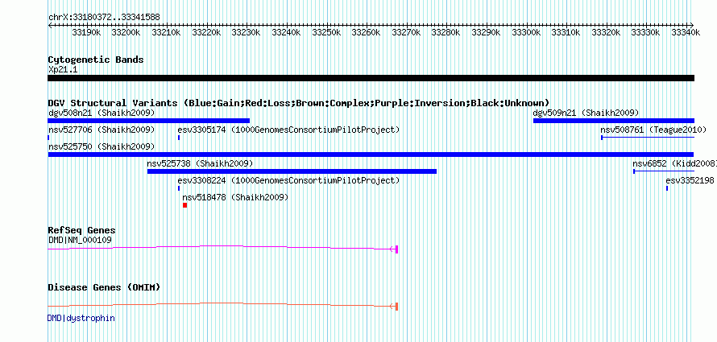Click the 33190k ruler tick label

(86, 32)
